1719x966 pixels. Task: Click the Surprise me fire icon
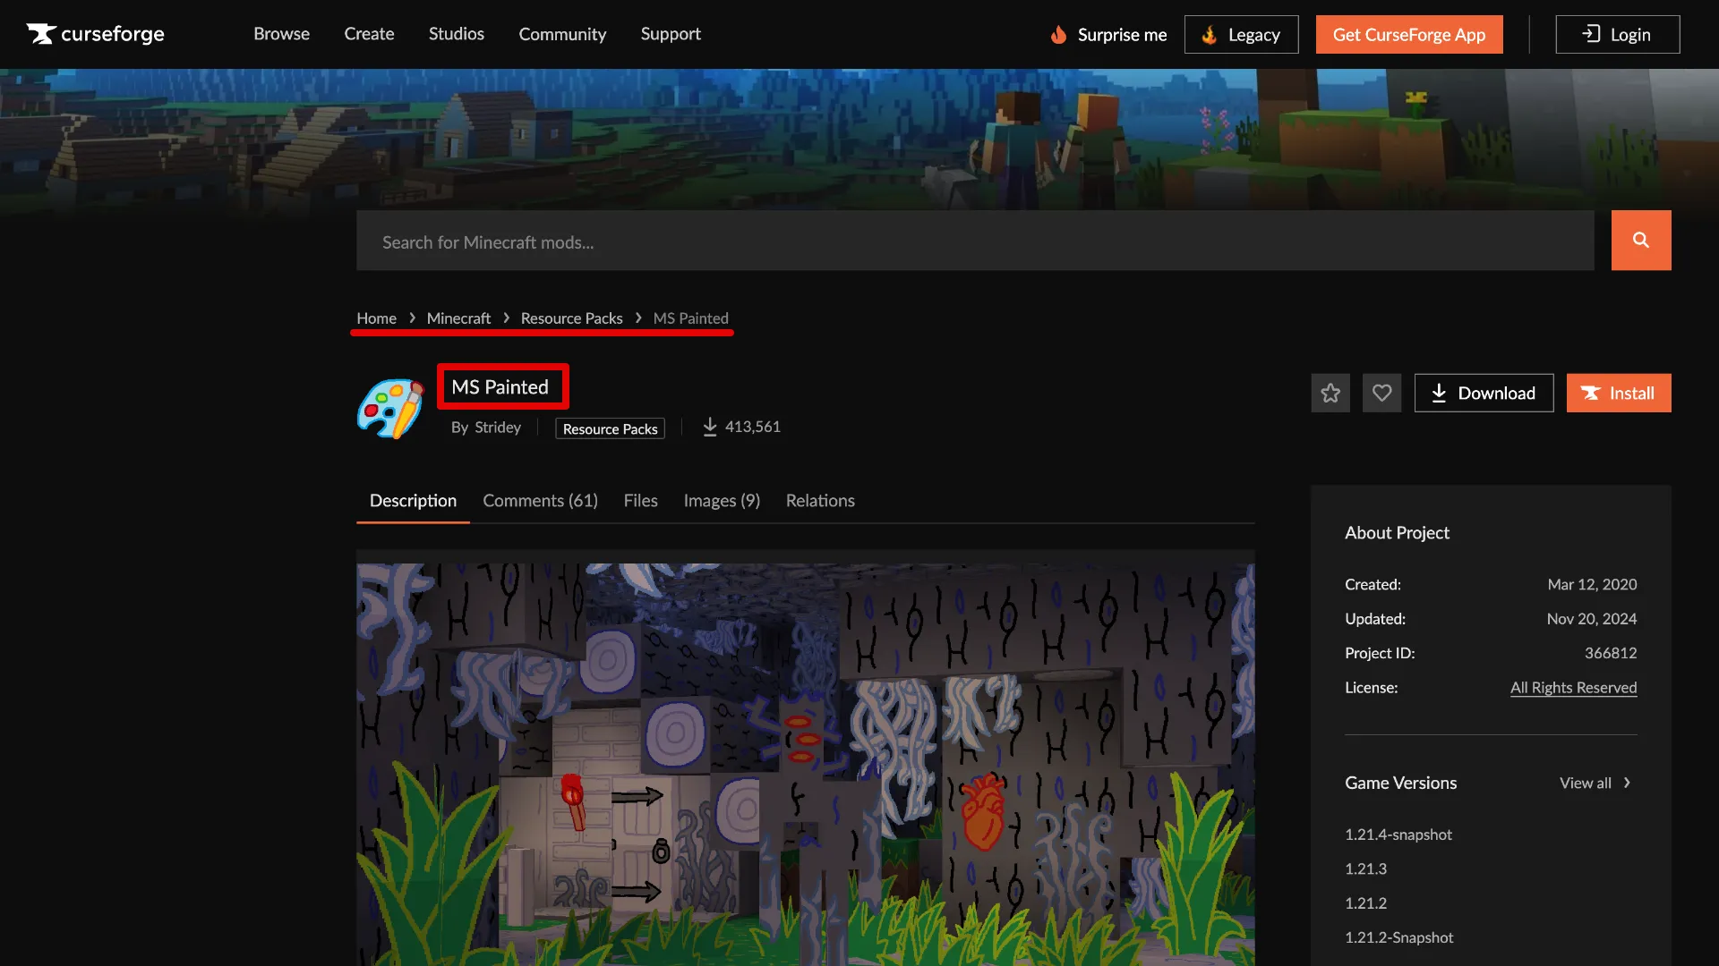tap(1056, 34)
